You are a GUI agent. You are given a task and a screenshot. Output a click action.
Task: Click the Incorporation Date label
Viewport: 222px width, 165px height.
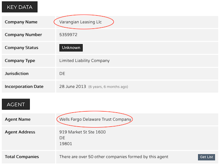tap(24, 87)
